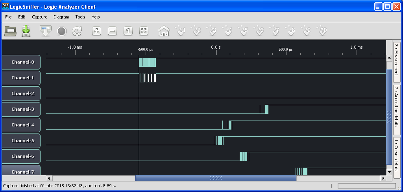403x192 pixels.
Task: Click the vertical scrollbar thumb
Action: click(x=389, y=117)
